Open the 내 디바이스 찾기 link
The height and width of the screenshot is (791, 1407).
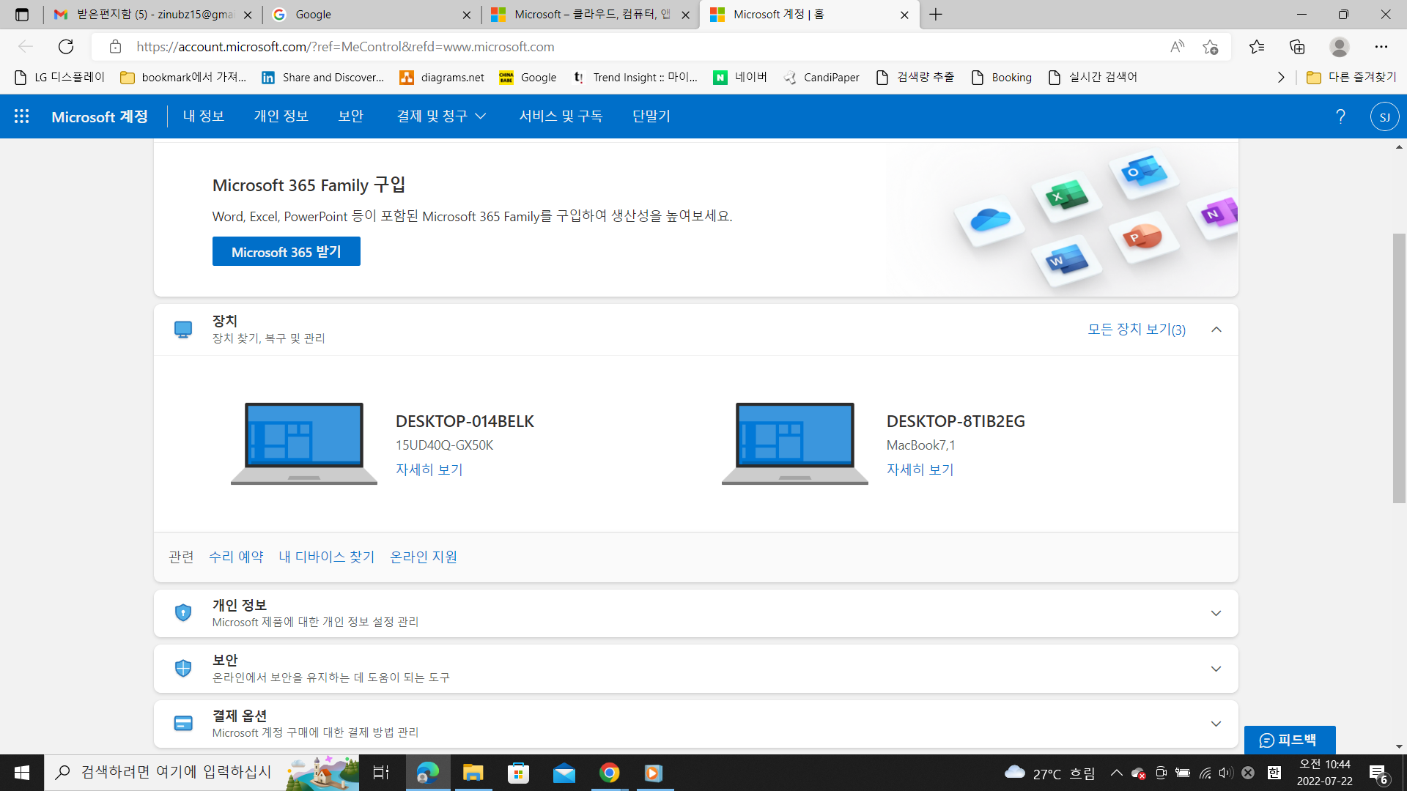point(327,557)
